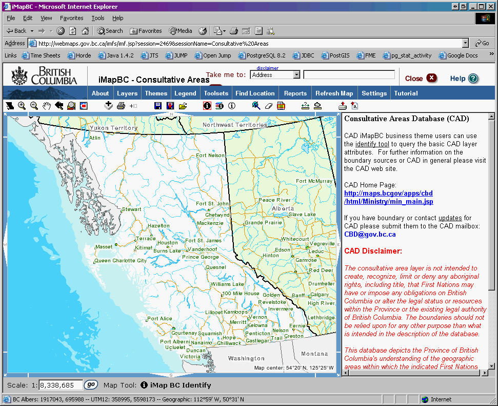
Task: Open the Legend tab
Action: (x=185, y=93)
